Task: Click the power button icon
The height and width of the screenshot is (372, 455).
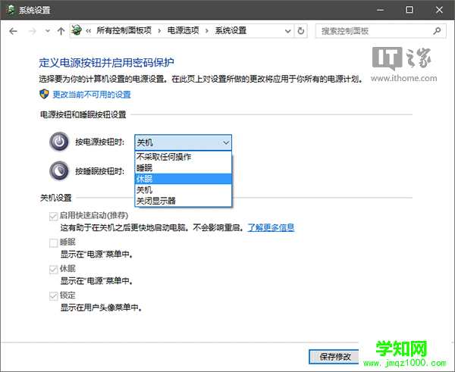Action: coord(59,142)
